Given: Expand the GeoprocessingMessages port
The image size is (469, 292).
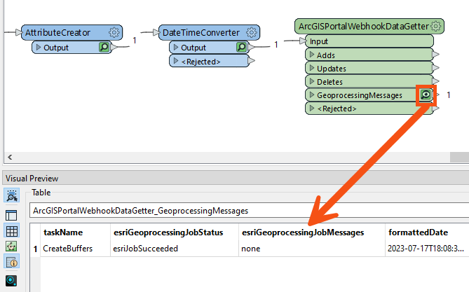Looking at the screenshot, I should [x=312, y=95].
